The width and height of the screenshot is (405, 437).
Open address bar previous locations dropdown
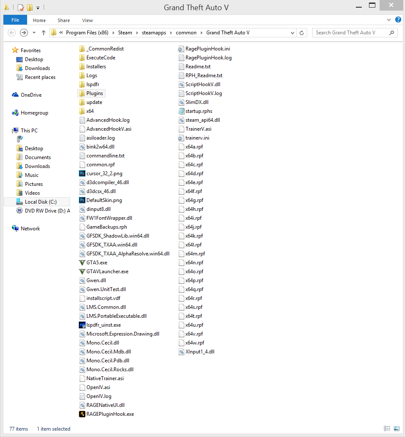[x=292, y=33]
